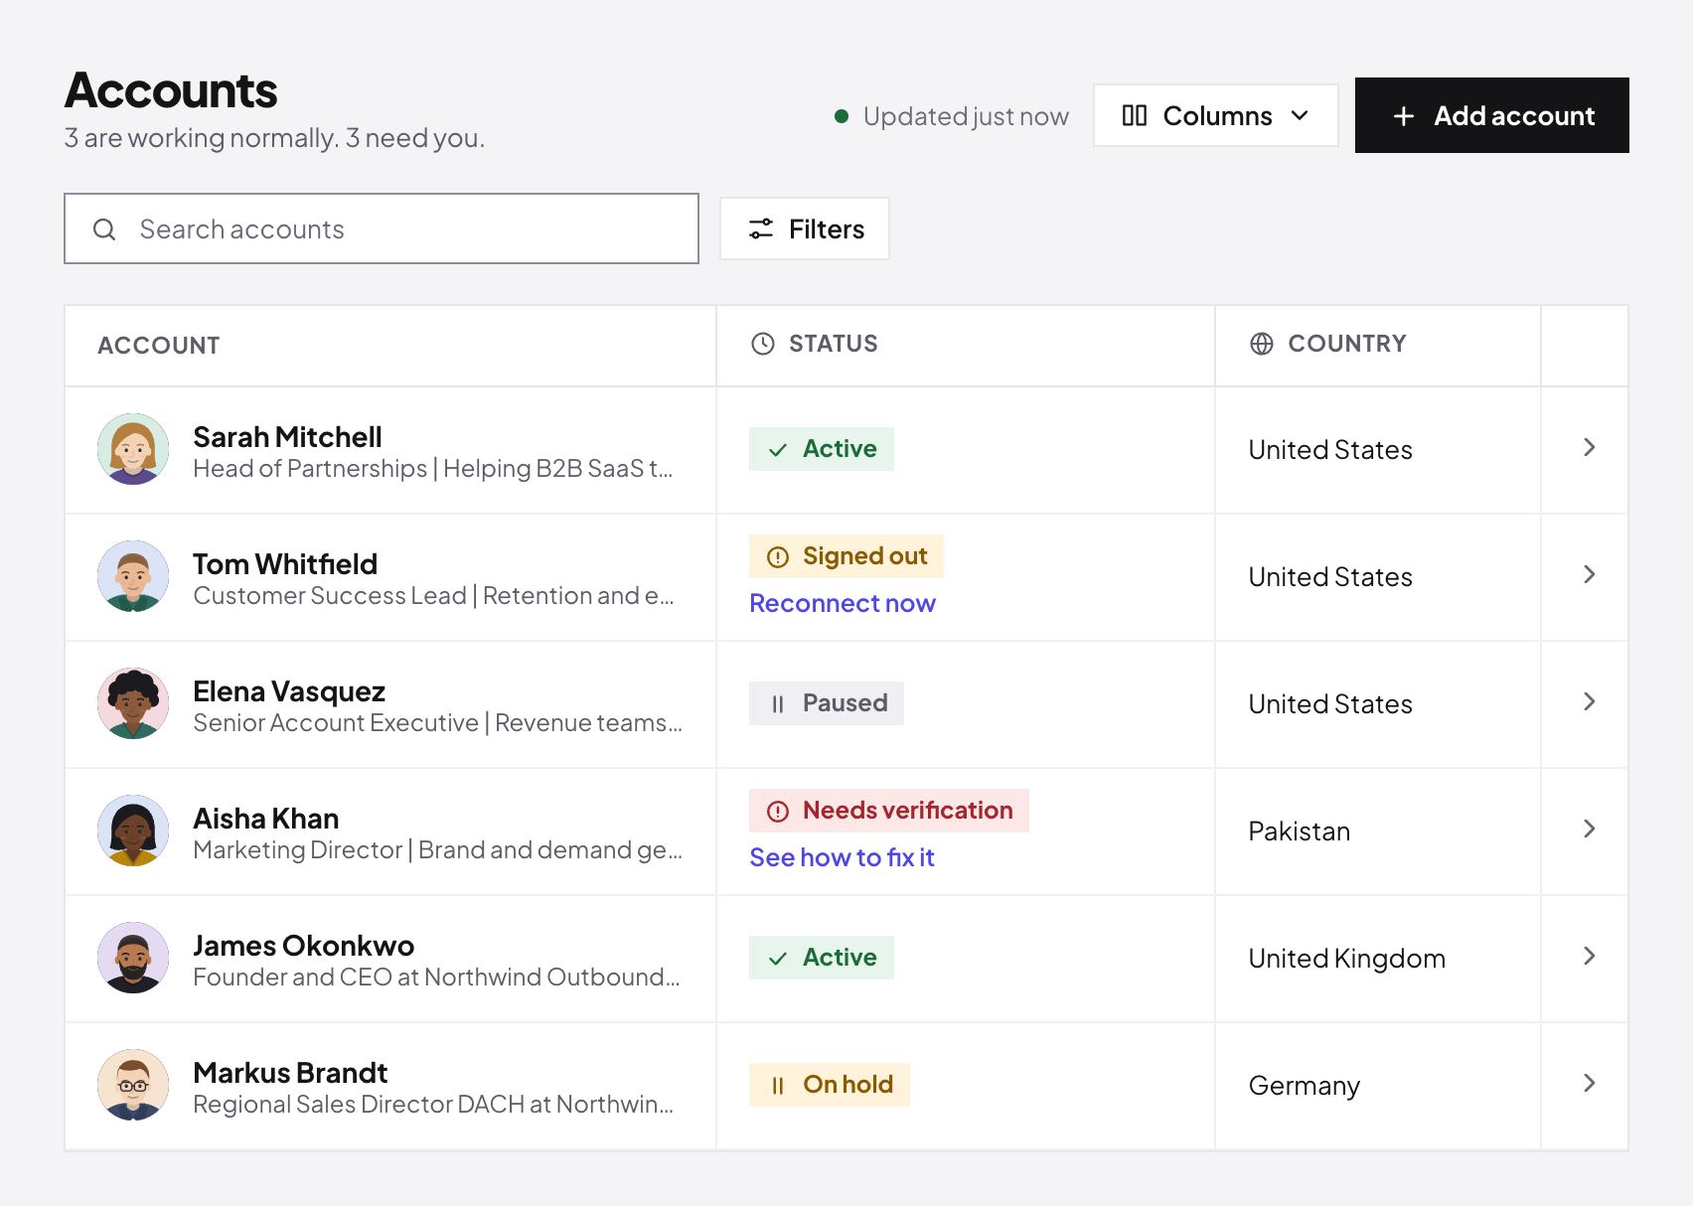Image resolution: width=1693 pixels, height=1206 pixels.
Task: Select the Tom Whitfield name
Action: pyautogui.click(x=285, y=564)
